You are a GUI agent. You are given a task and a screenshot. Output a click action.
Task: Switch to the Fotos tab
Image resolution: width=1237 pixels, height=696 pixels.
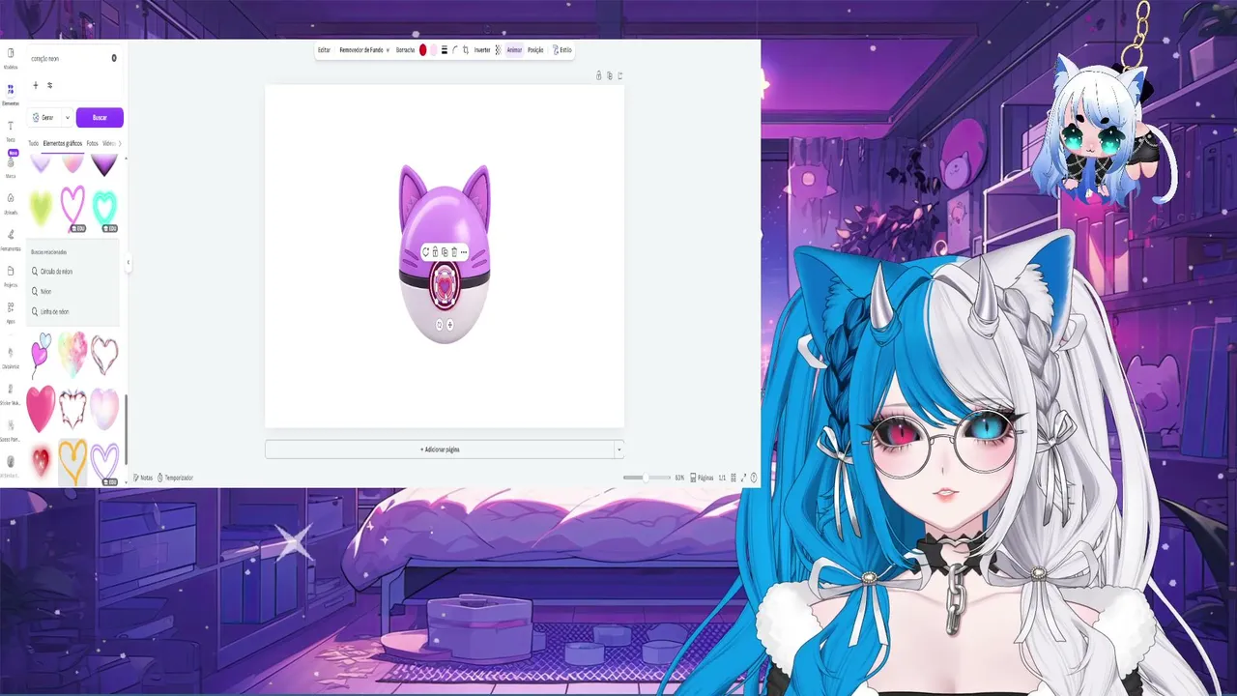(x=93, y=143)
